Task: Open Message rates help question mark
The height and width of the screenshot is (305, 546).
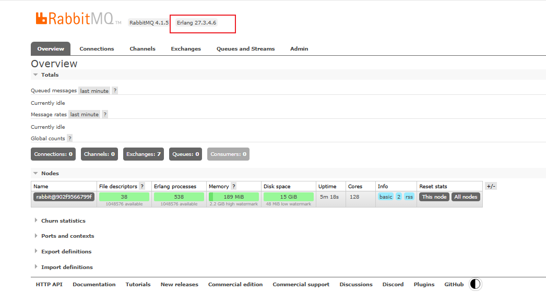Action: pos(105,114)
